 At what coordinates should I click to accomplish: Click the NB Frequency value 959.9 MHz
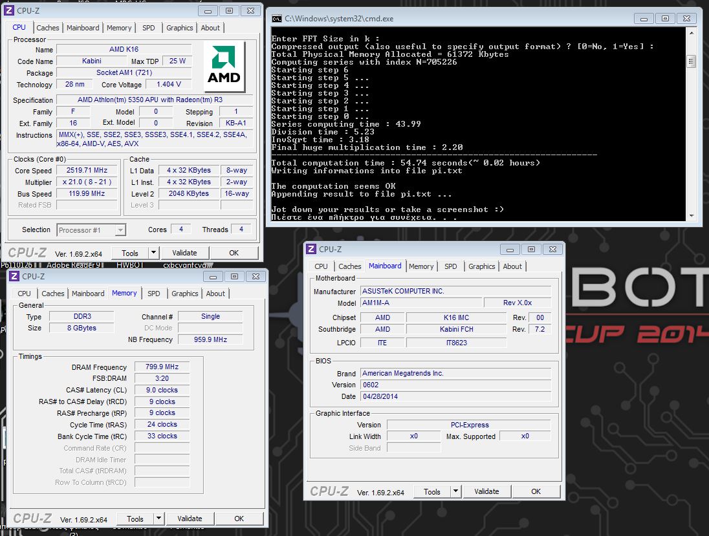210,339
